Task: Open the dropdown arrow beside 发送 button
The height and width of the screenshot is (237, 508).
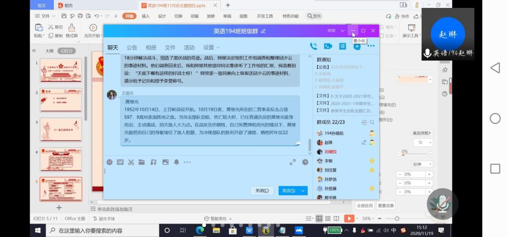Action: point(303,190)
